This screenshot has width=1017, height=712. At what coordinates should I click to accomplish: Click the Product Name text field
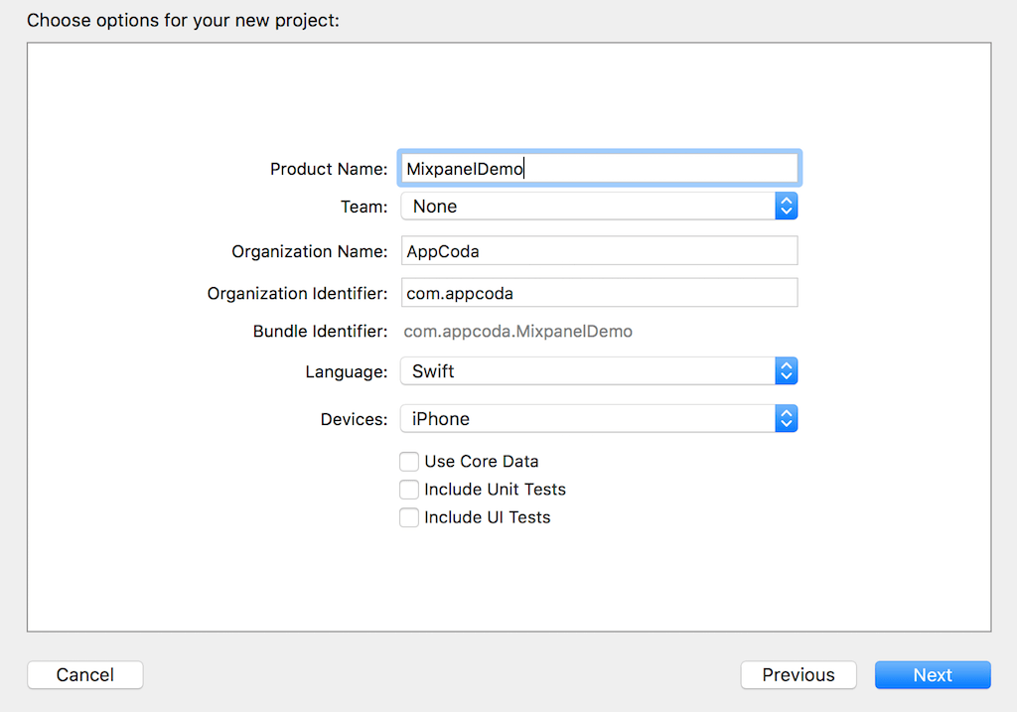coord(599,169)
